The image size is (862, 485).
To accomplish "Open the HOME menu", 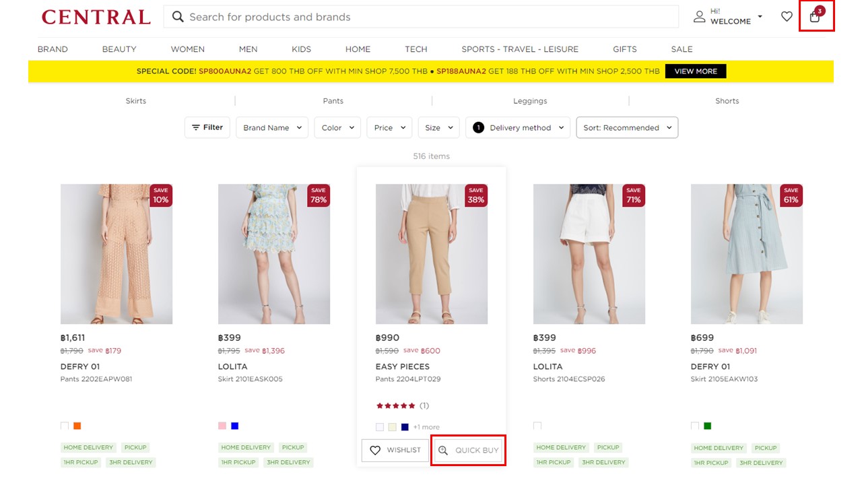I will click(358, 49).
